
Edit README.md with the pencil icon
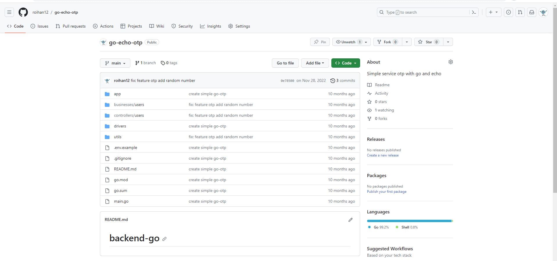click(x=350, y=220)
